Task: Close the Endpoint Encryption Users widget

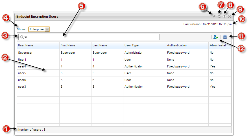Action: pyautogui.click(x=230, y=17)
